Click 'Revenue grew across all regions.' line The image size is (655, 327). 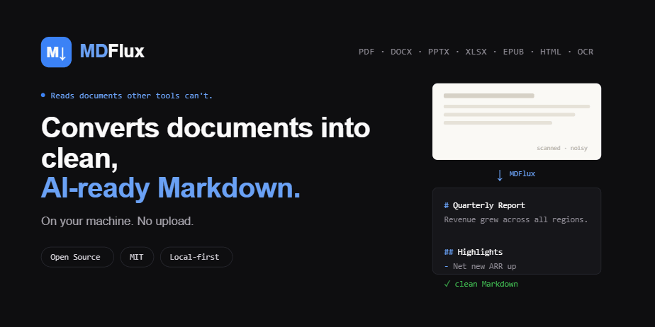(x=516, y=220)
